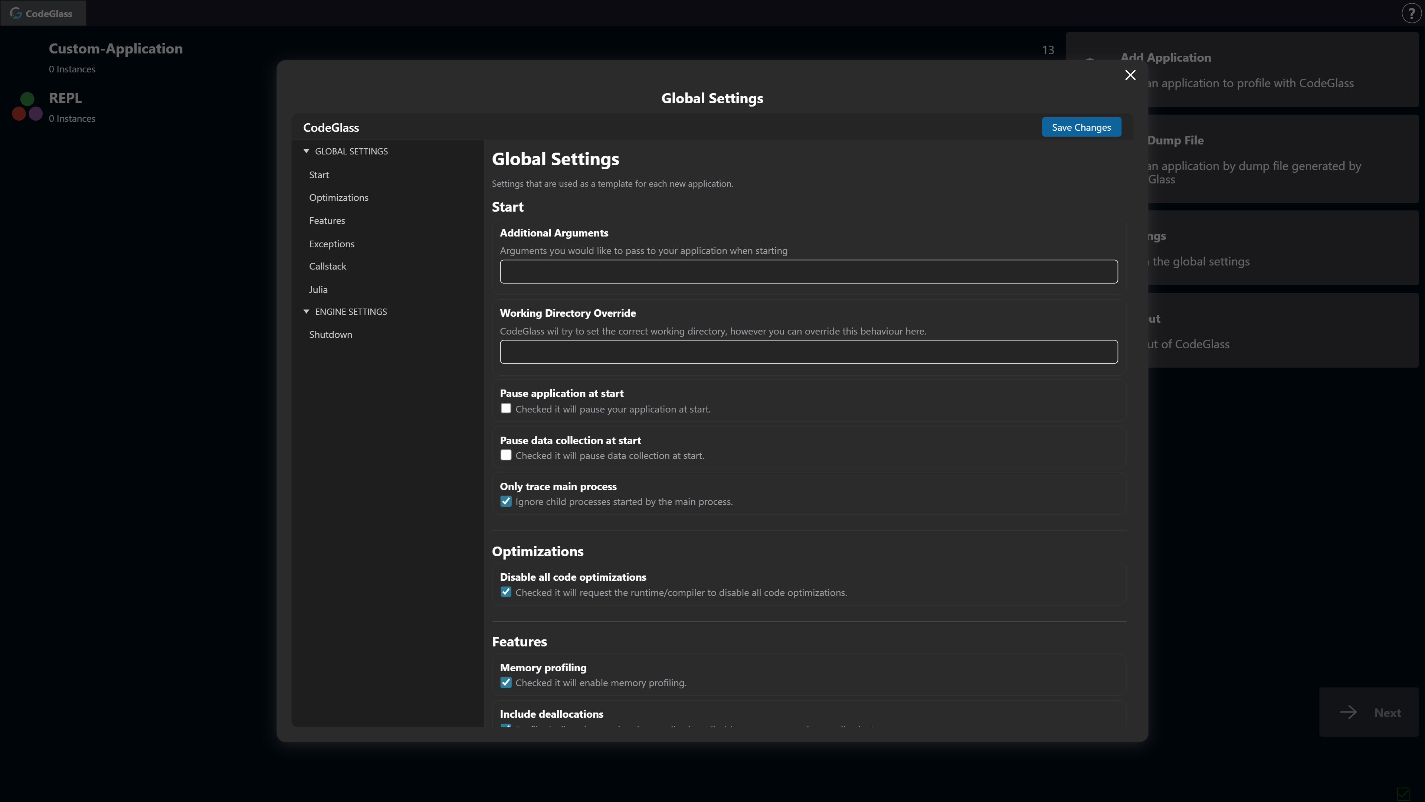
Task: Click the Next arrow icon
Action: [x=1348, y=713]
